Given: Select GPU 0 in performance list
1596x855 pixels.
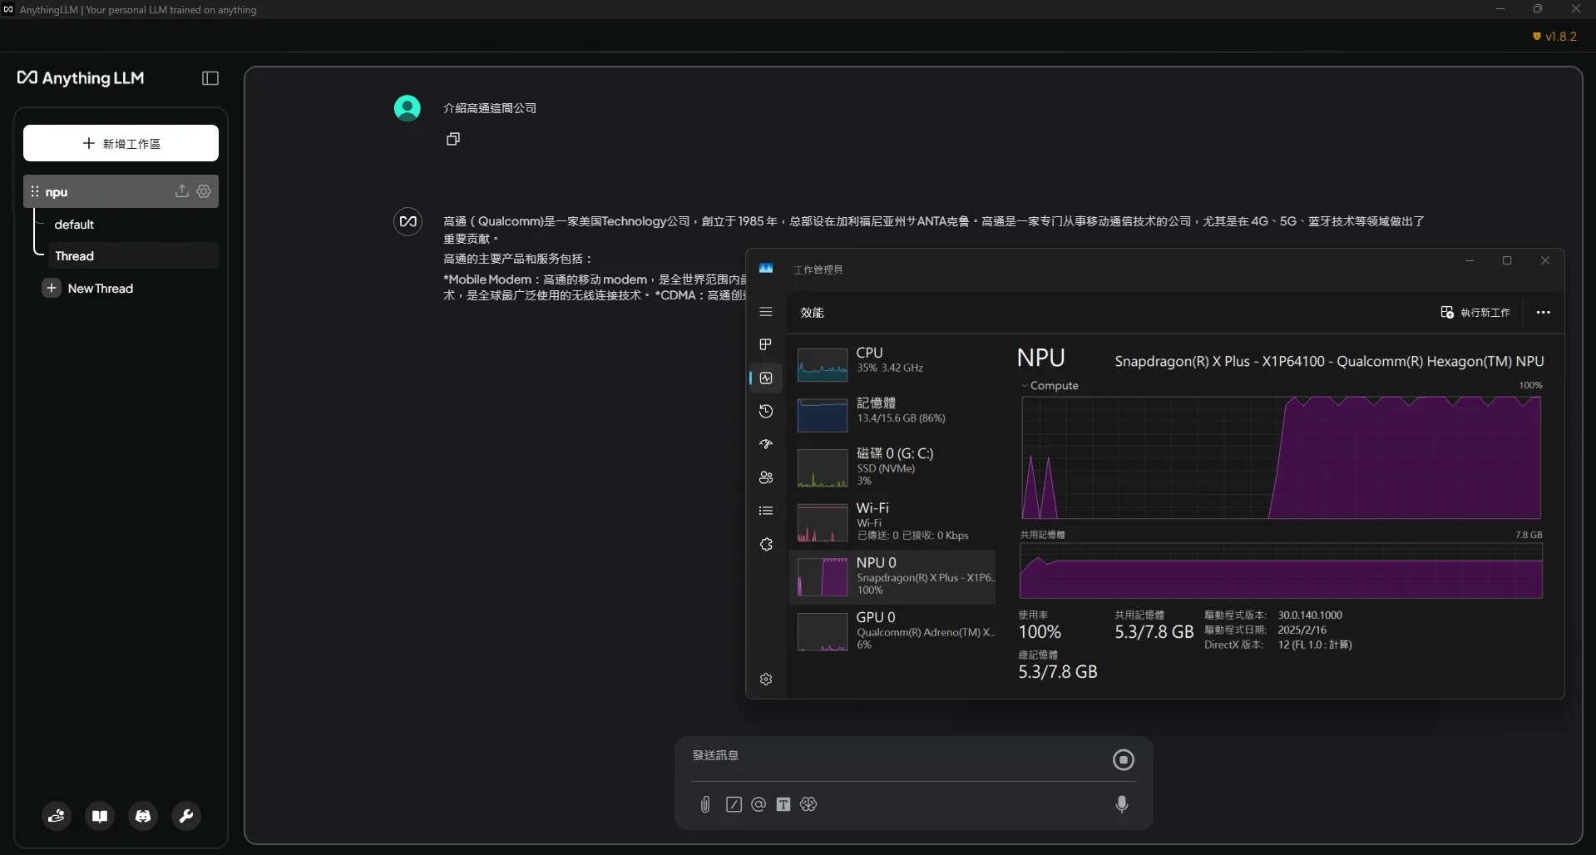Looking at the screenshot, I should (x=893, y=631).
